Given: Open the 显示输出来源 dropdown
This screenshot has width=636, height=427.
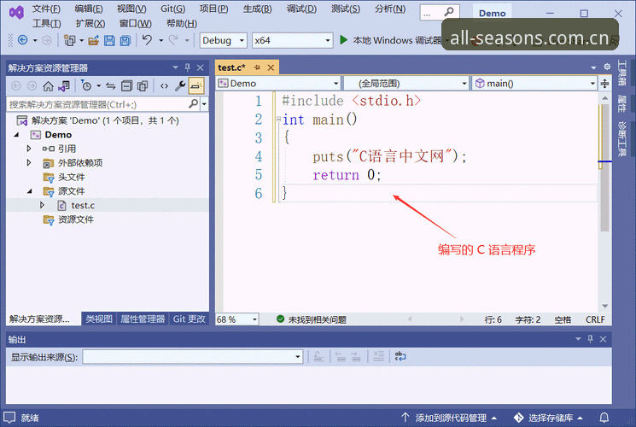Looking at the screenshot, I should pyautogui.click(x=193, y=357).
